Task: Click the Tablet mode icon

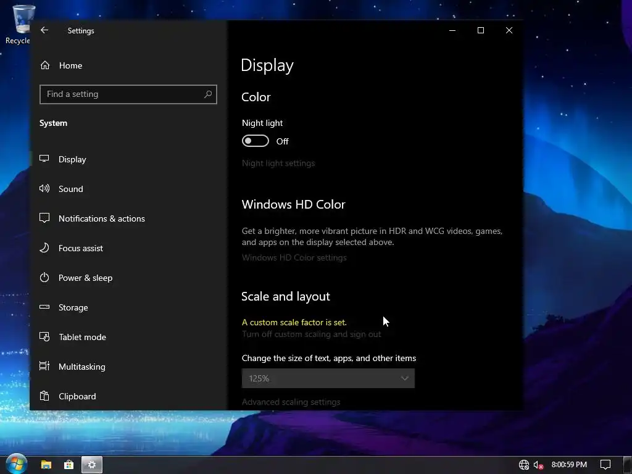Action: click(44, 336)
